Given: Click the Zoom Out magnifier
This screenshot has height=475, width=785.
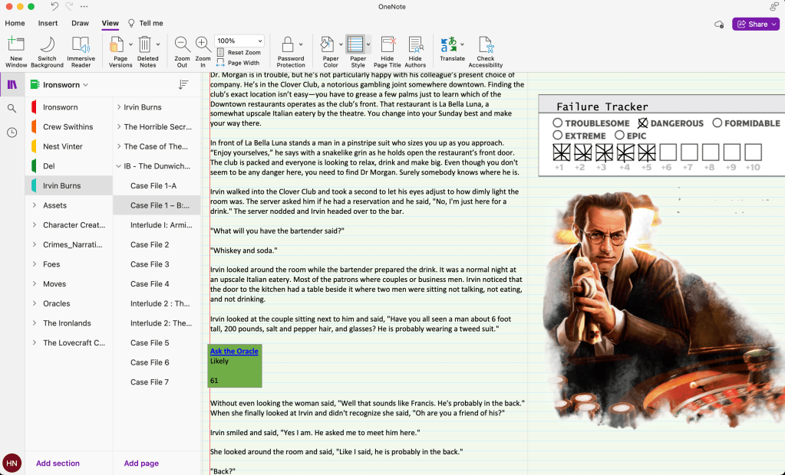Looking at the screenshot, I should [x=182, y=45].
